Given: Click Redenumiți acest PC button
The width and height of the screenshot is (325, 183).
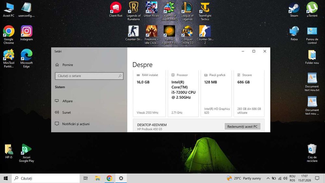Looking at the screenshot, I should point(242,126).
